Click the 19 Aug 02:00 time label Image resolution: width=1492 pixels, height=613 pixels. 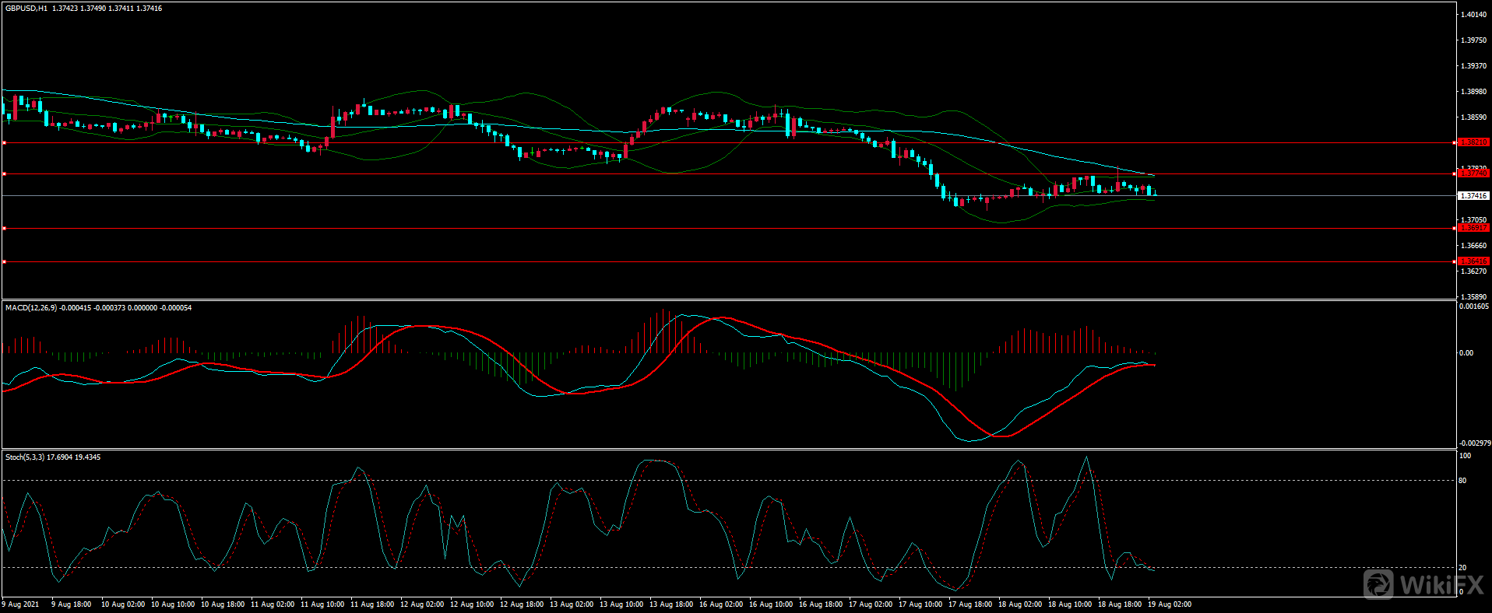pos(1170,604)
